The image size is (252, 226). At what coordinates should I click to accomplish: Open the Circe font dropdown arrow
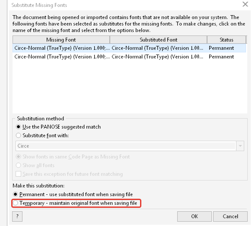[x=240, y=146]
